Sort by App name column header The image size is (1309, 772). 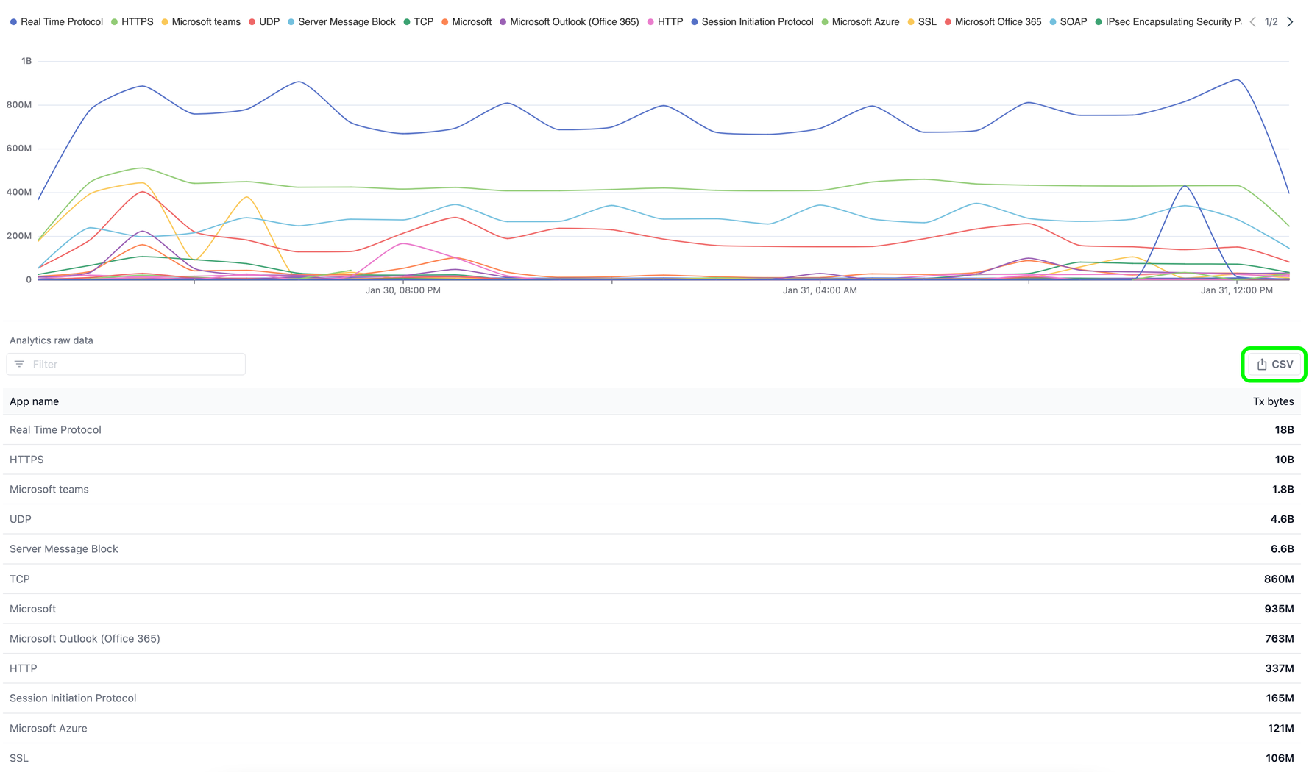coord(35,402)
